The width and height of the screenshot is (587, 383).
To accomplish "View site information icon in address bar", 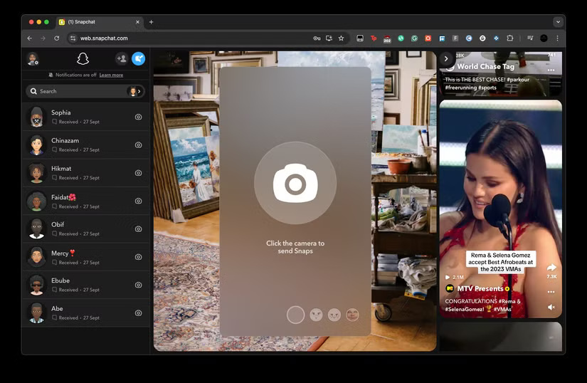I will tap(73, 38).
